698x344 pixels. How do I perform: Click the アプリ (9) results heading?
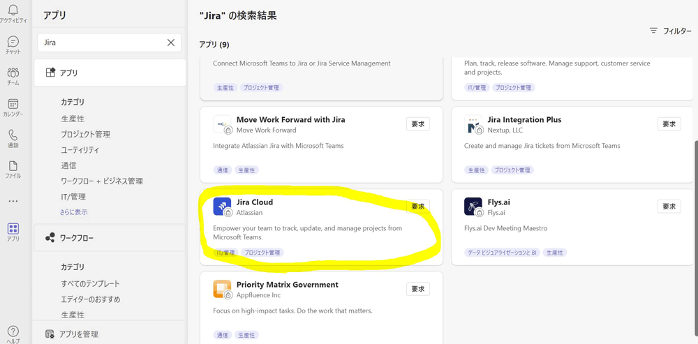(x=214, y=45)
